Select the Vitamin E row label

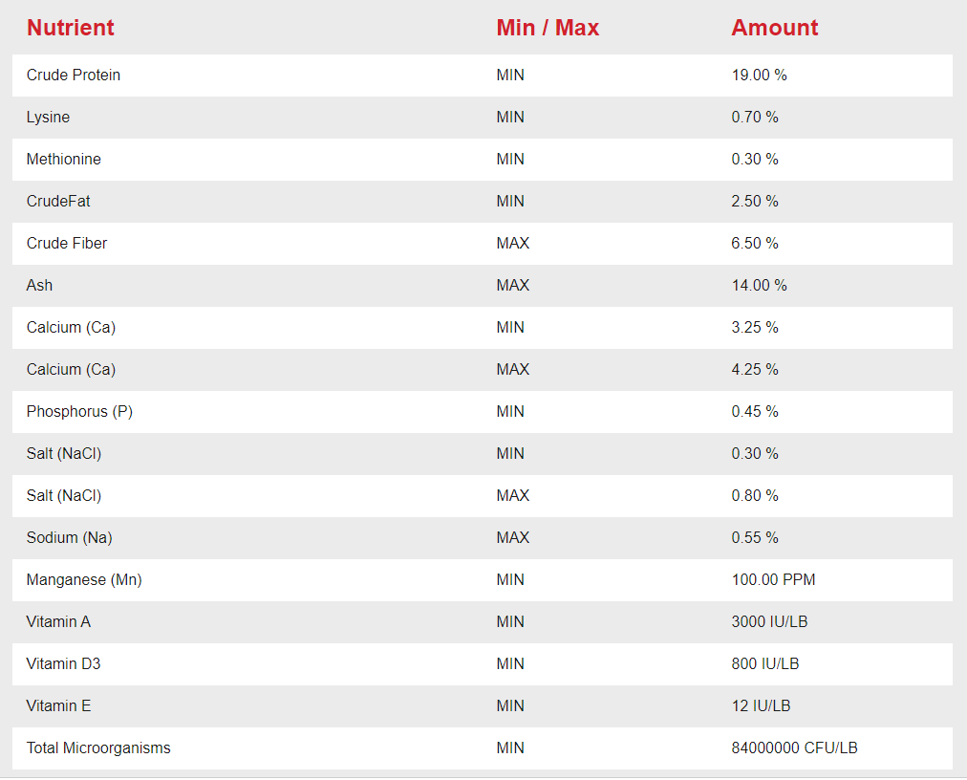coord(58,705)
